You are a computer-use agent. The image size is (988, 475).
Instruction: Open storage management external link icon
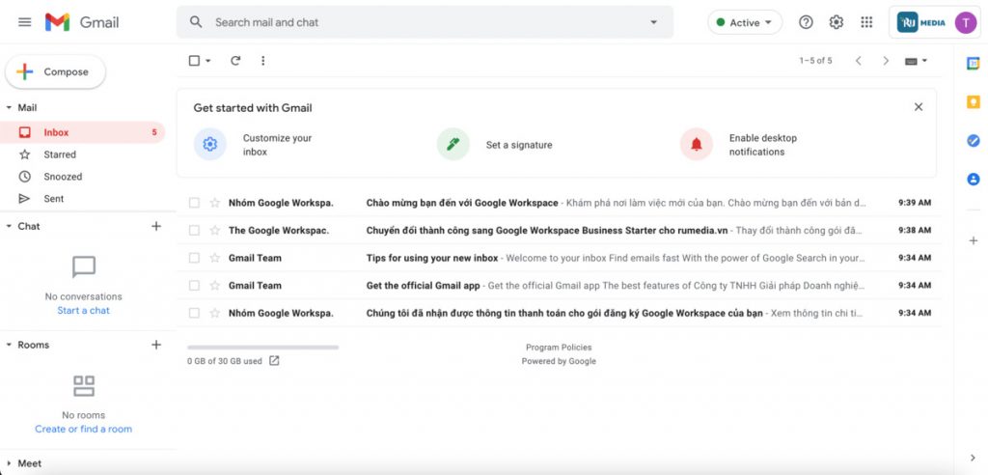[274, 361]
